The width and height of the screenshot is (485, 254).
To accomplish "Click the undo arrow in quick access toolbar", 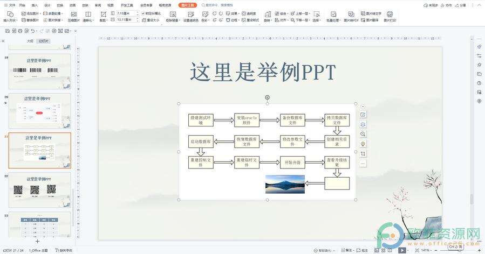I will pos(33,31).
